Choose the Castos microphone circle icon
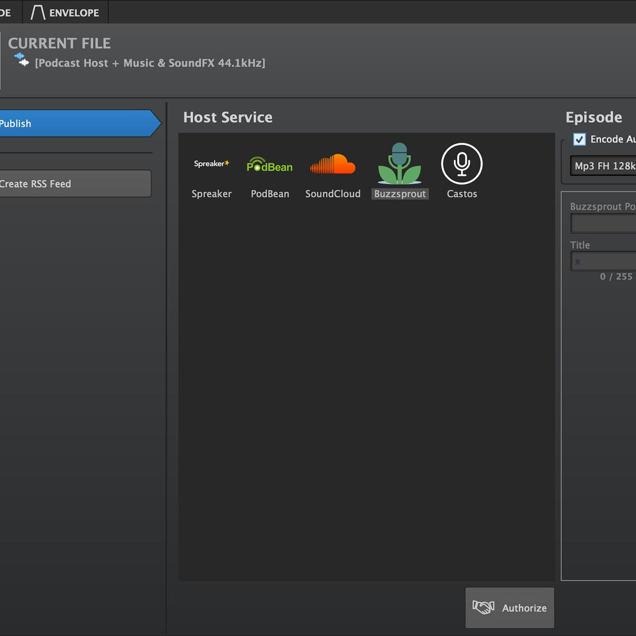 (x=462, y=164)
